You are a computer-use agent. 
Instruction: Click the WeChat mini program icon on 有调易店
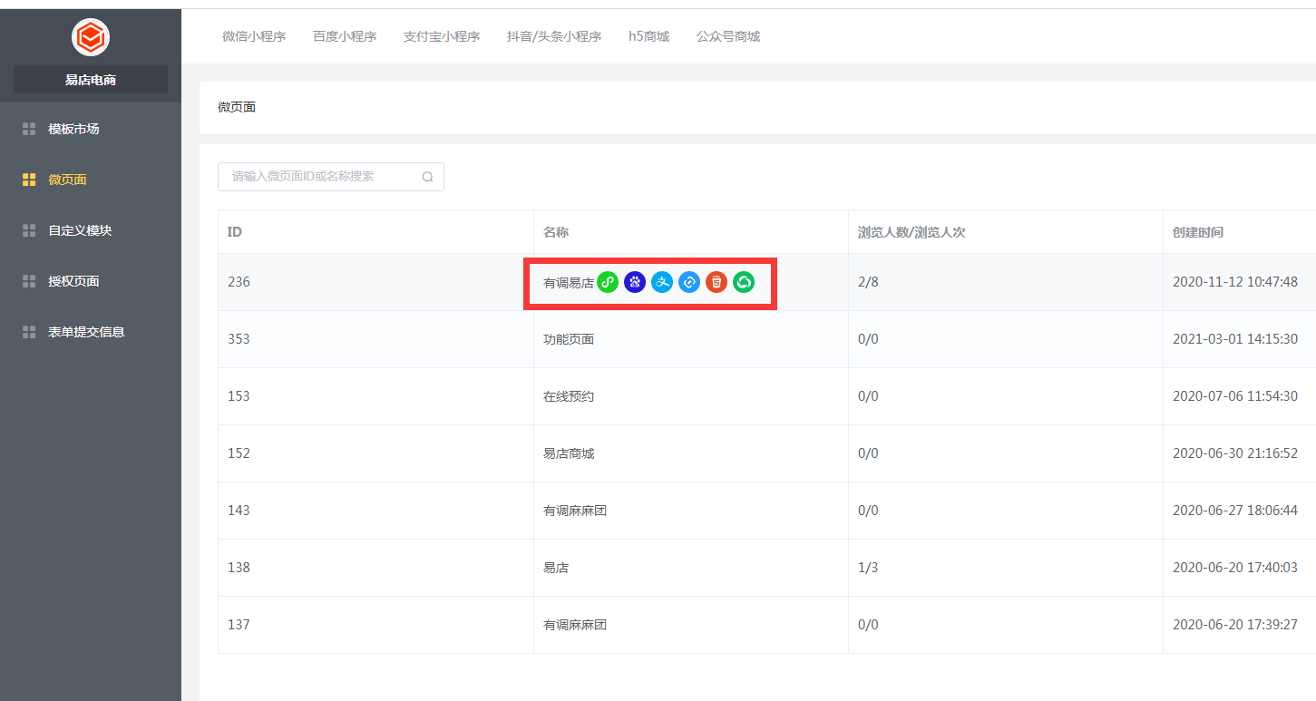tap(608, 283)
